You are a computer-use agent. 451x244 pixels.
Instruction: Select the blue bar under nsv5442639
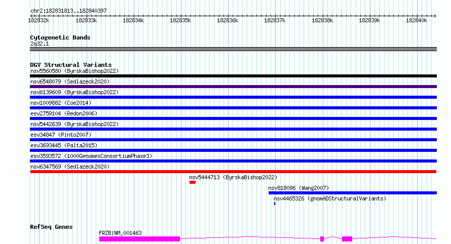(x=233, y=129)
